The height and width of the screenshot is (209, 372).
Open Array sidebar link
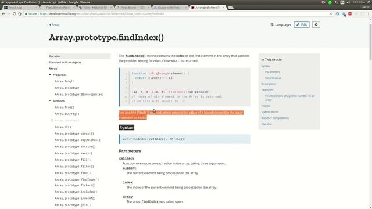pos(53,69)
